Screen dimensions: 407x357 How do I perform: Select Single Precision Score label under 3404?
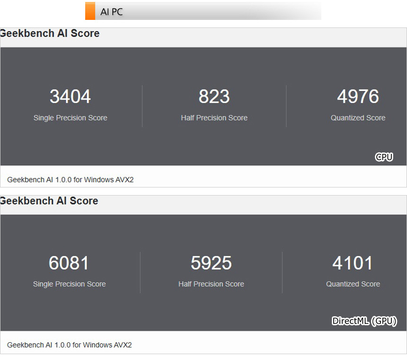(x=71, y=118)
